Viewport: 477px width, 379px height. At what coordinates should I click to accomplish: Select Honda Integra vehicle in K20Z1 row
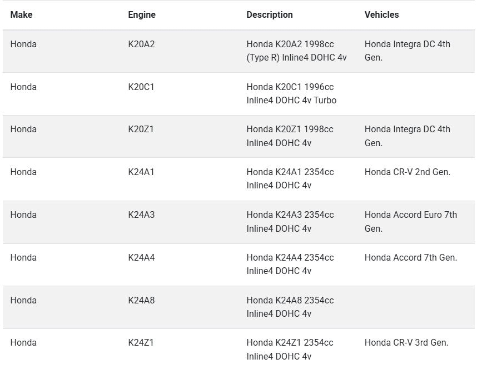point(407,136)
